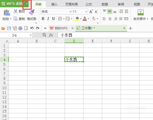Image resolution: width=153 pixels, height=120 pixels.
Task: Click the formula bar containing 小东西
Action: (105, 35)
